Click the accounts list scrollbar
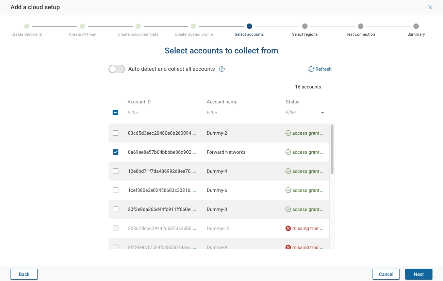This screenshot has height=281, width=443. click(x=332, y=149)
